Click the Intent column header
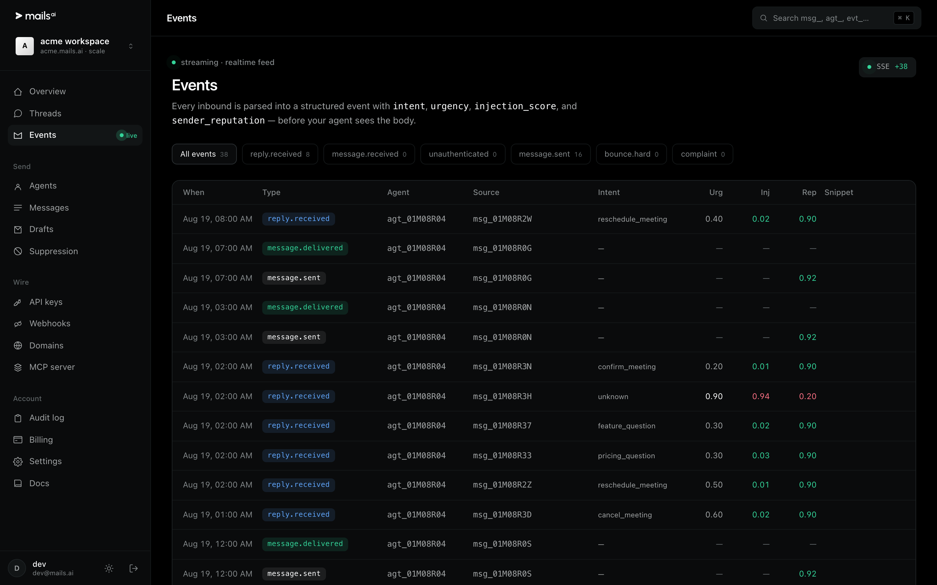The width and height of the screenshot is (937, 585). pos(609,192)
